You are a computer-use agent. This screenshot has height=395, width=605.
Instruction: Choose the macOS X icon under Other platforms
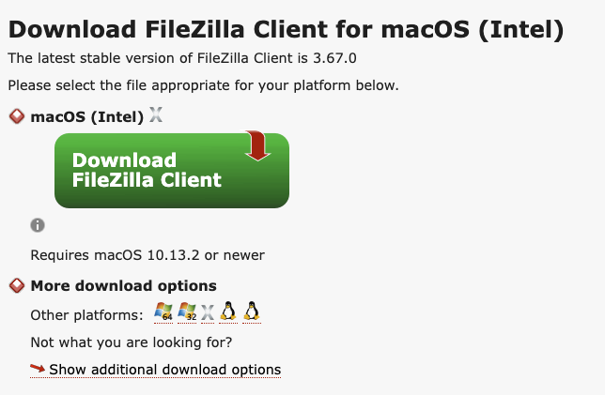(208, 312)
